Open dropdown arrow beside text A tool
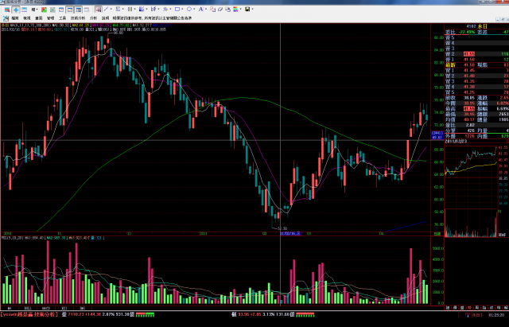The height and width of the screenshot is (327, 509). (206, 9)
